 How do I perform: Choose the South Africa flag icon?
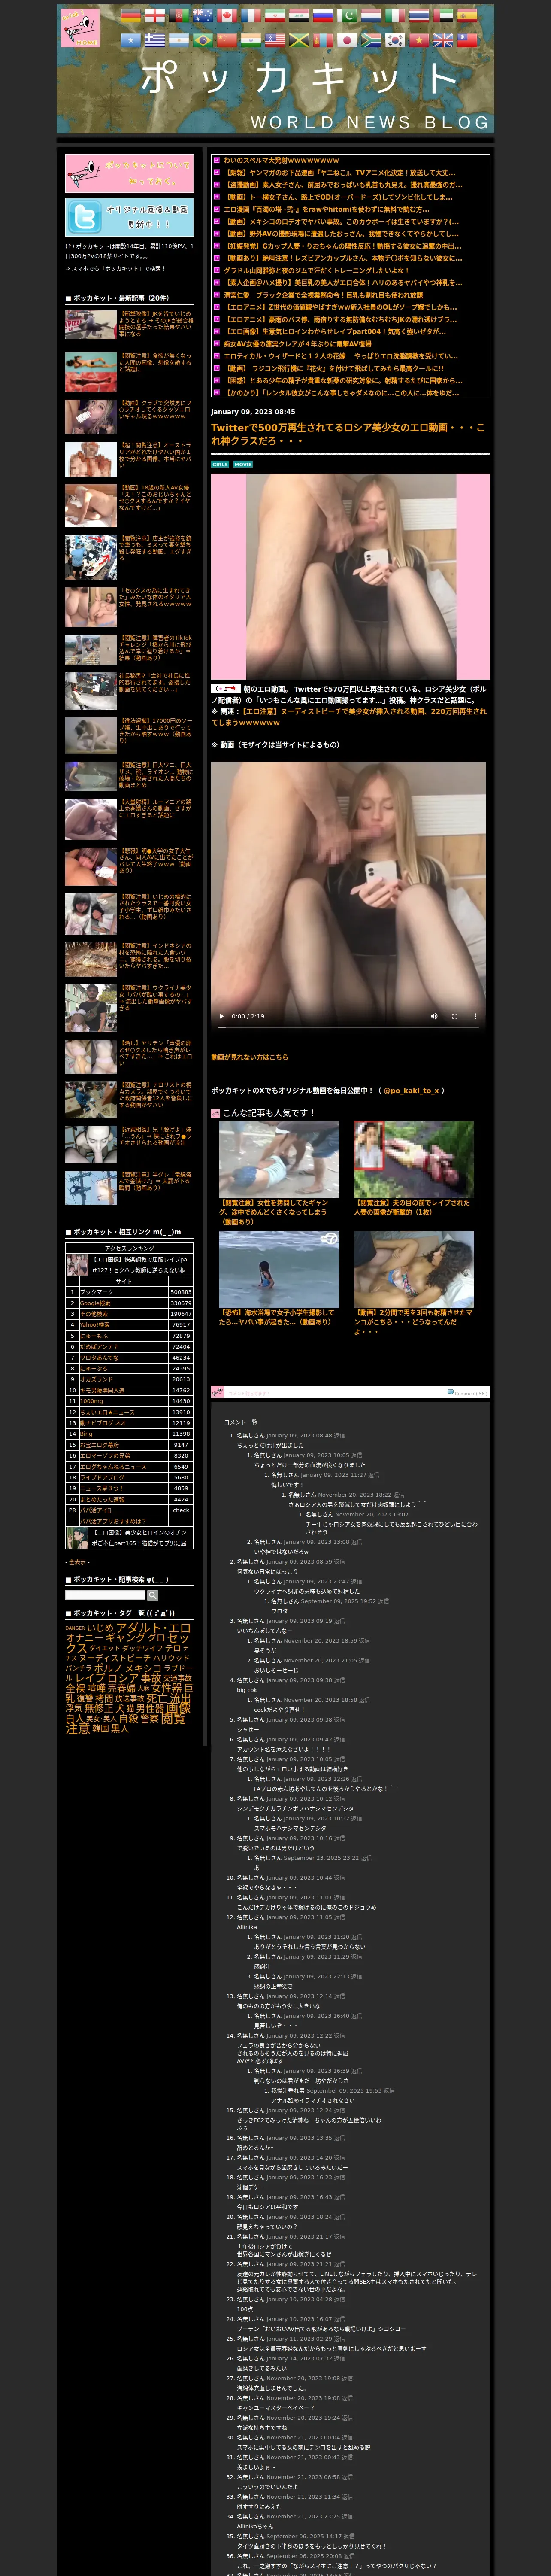[x=372, y=40]
